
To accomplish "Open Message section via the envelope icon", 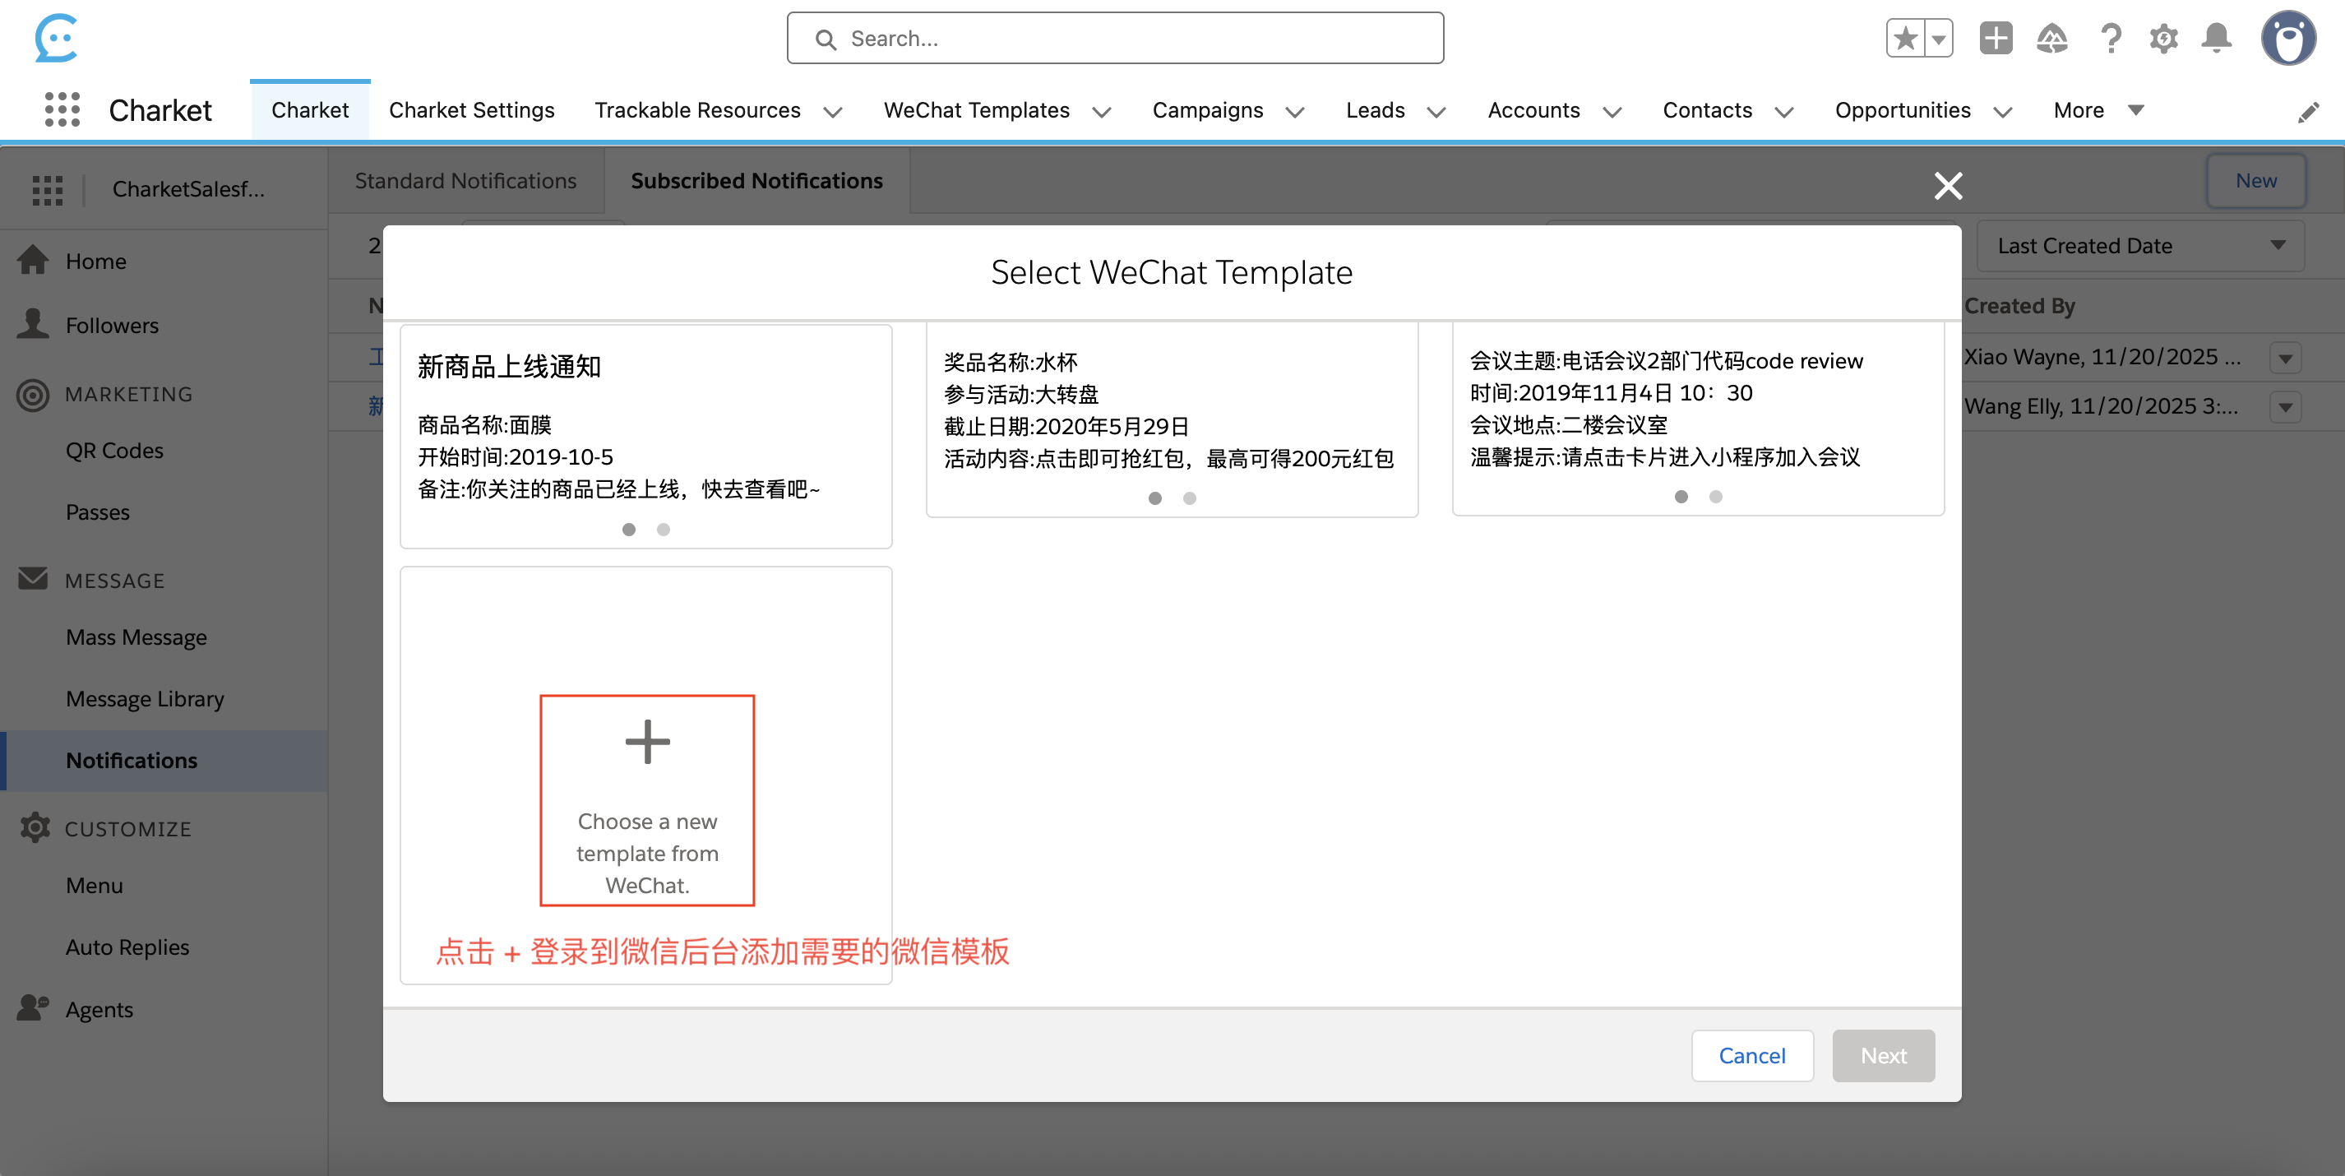I will (33, 579).
